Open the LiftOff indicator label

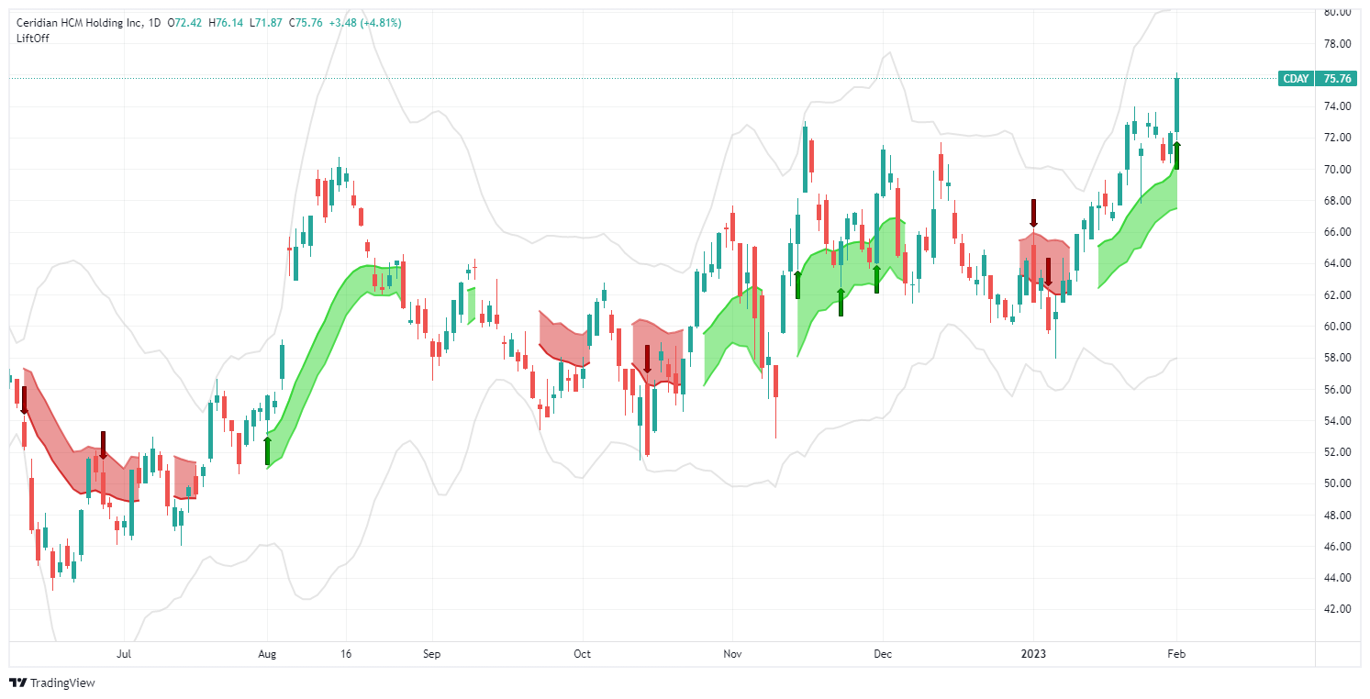(33, 38)
